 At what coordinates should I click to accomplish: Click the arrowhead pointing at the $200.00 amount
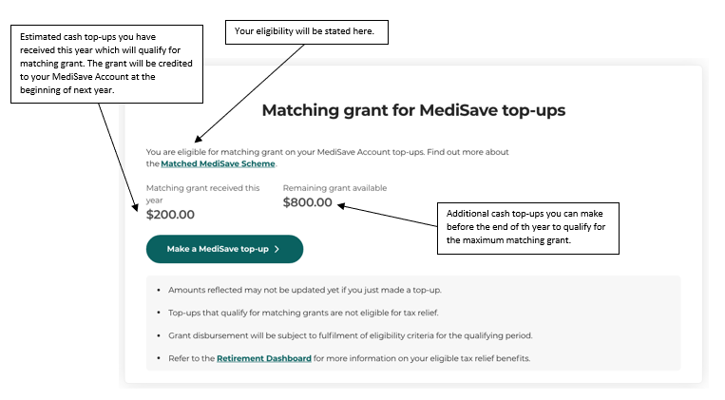click(x=135, y=208)
